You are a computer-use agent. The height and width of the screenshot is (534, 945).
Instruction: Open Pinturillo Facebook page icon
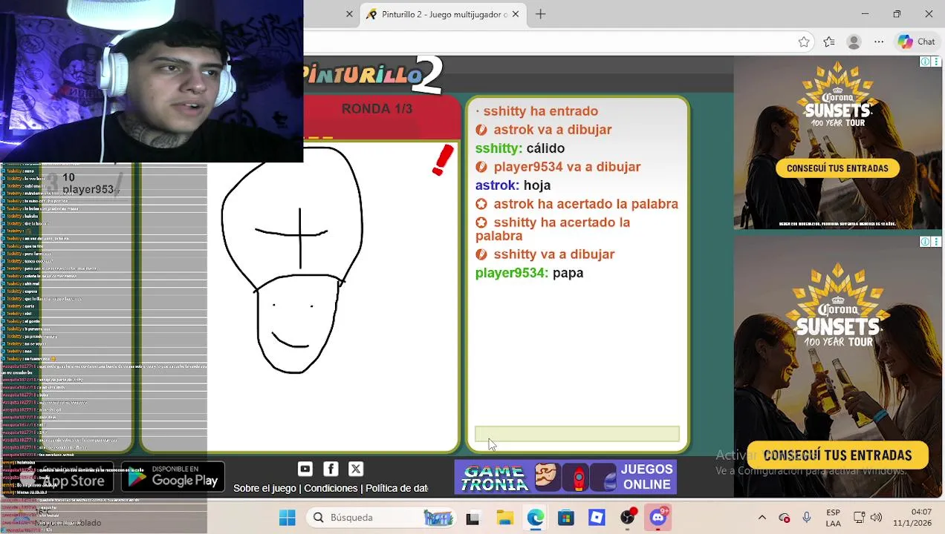pos(331,469)
